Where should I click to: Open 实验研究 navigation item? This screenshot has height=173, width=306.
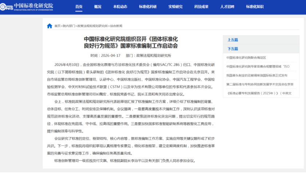(x=175, y=7)
